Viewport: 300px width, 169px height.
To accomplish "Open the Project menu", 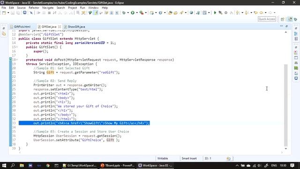I will (72, 8).
